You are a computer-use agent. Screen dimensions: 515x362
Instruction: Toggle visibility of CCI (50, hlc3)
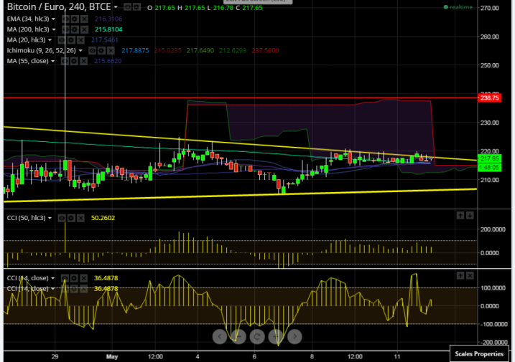tap(62, 218)
